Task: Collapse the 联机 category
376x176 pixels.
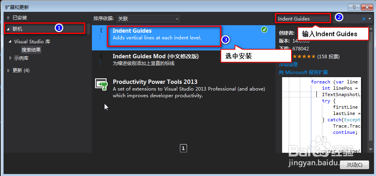Action: click(x=8, y=29)
